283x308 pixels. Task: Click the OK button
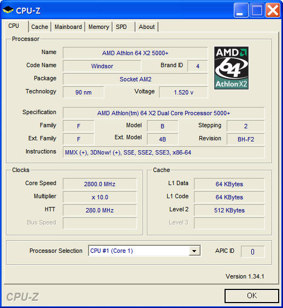(x=252, y=296)
